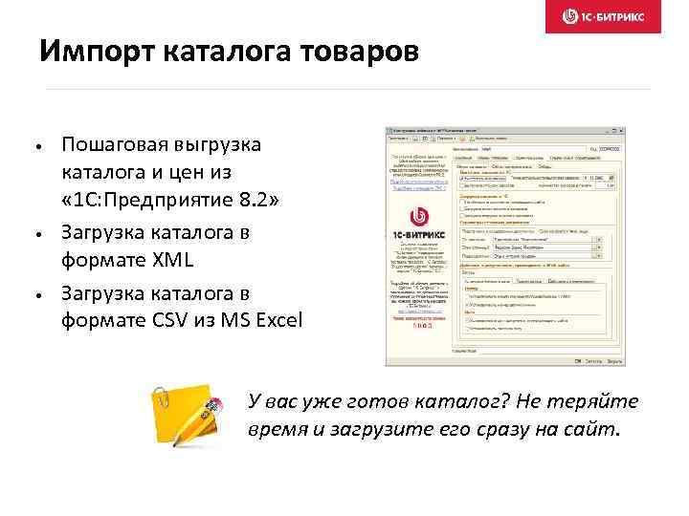Toggle middle checkbox under Загрузка изменений в 1С
Image resolution: width=689 pixels, height=516 pixels.
(462, 209)
